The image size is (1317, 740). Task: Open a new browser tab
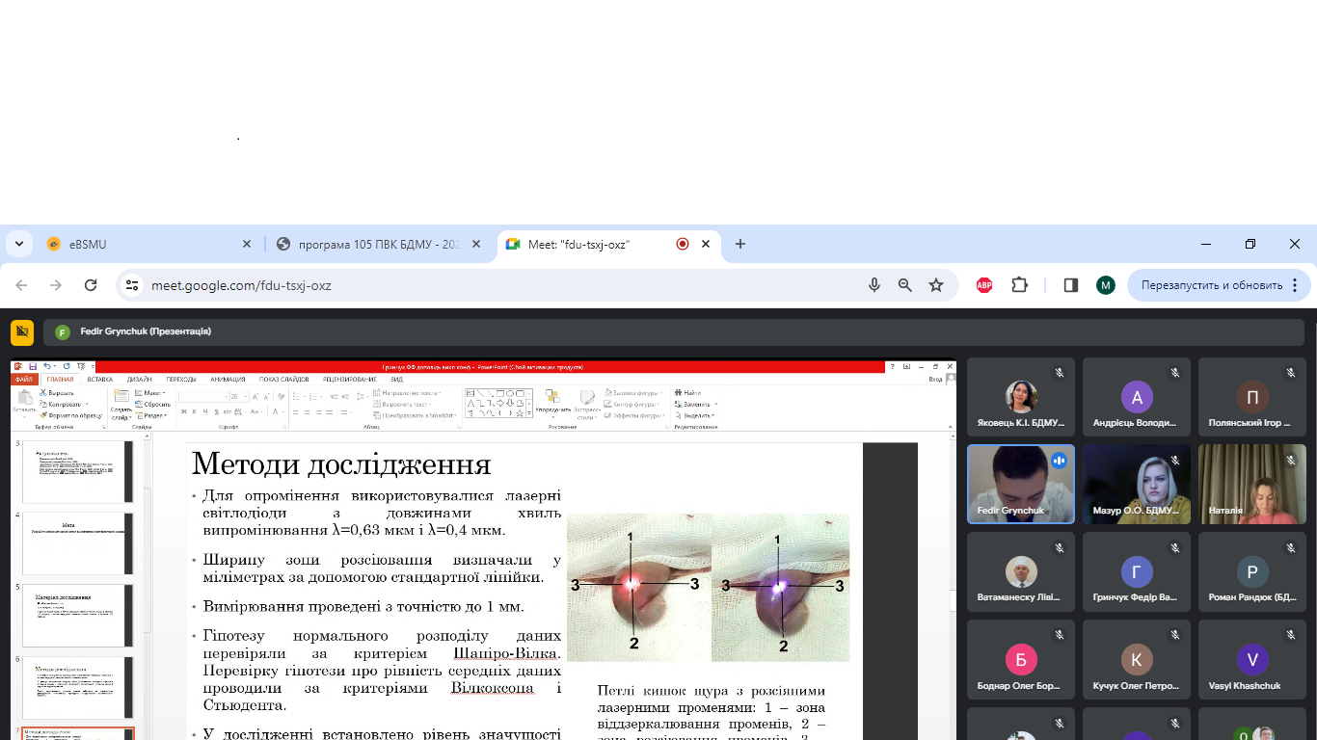(740, 244)
